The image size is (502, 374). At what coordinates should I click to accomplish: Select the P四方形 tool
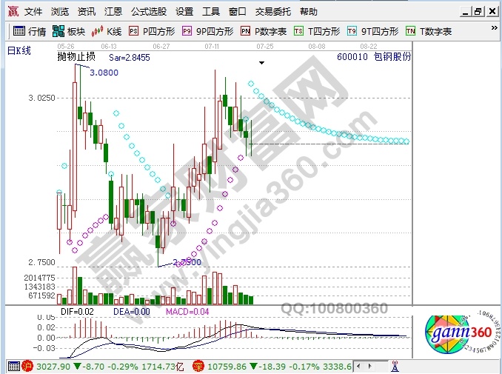tap(150, 31)
